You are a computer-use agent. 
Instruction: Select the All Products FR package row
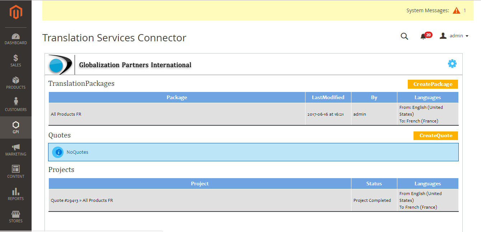(253, 114)
